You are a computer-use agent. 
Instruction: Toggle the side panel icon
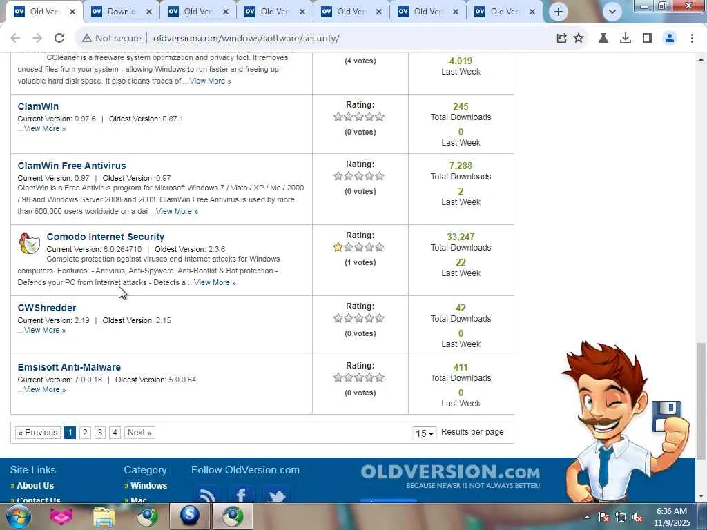(x=648, y=39)
